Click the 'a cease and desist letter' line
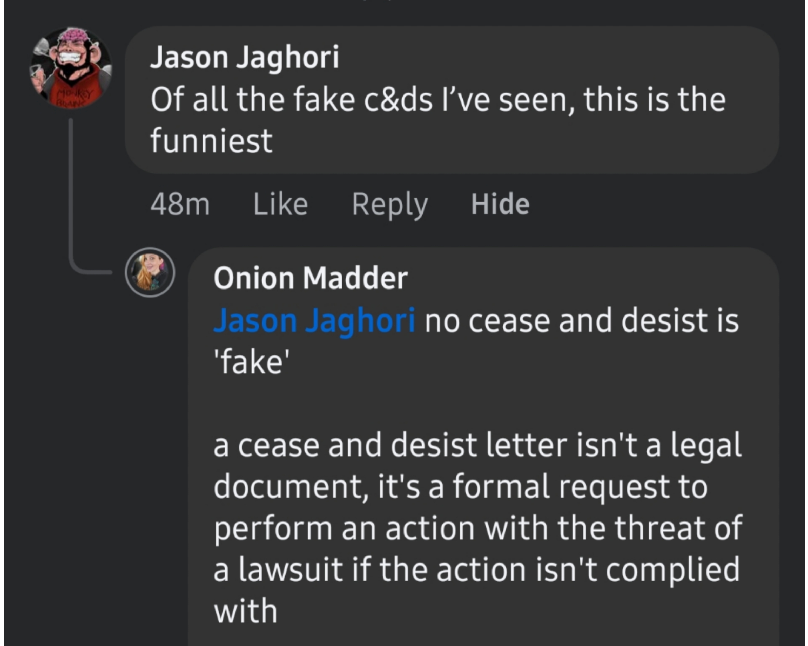Viewport: 808px width, 646px height. (x=477, y=445)
